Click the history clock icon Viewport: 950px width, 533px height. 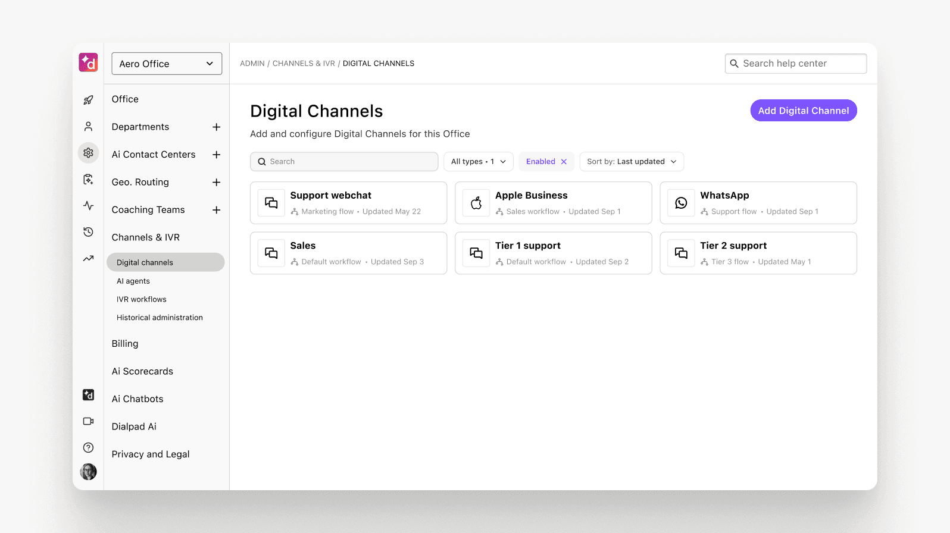(x=88, y=232)
